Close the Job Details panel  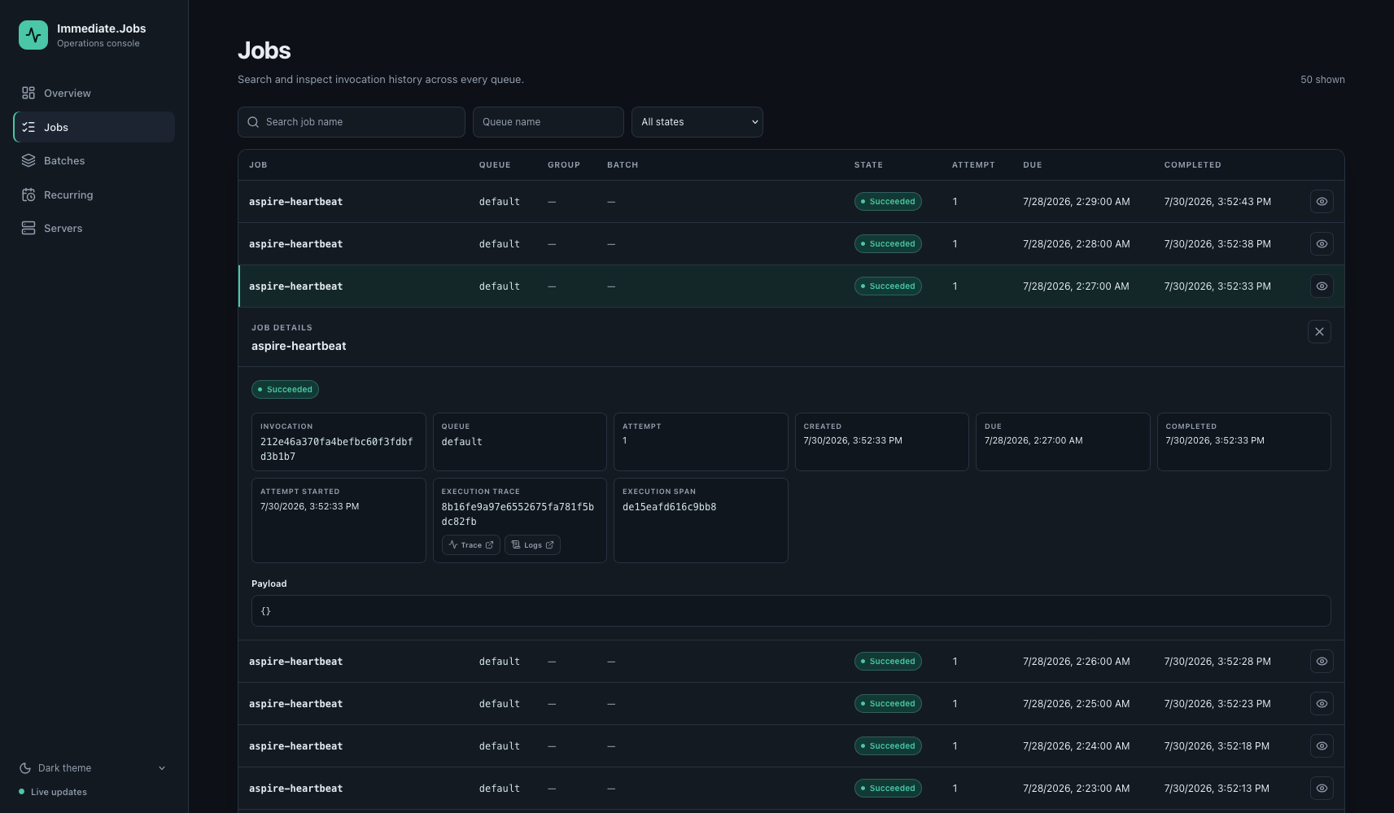(1319, 332)
